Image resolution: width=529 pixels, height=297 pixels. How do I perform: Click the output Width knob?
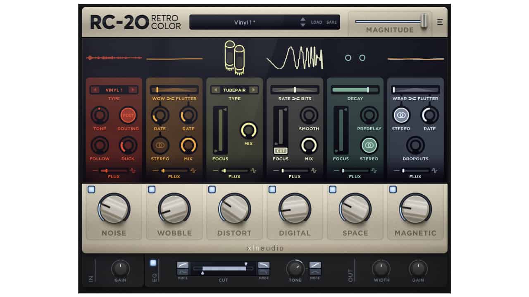pos(381,269)
